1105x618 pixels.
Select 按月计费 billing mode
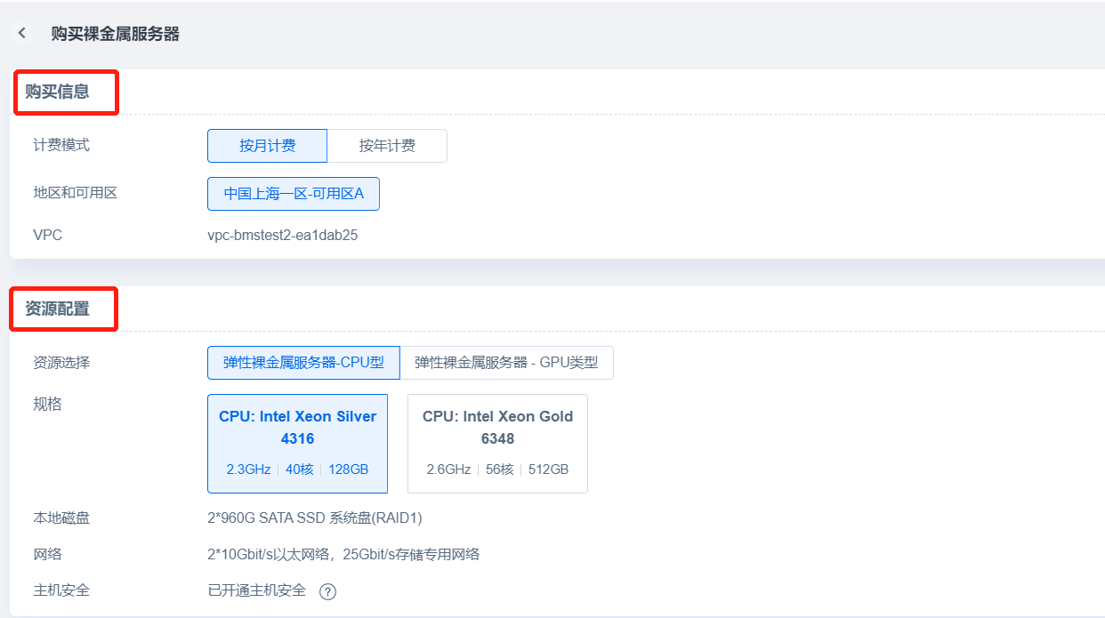(x=267, y=146)
